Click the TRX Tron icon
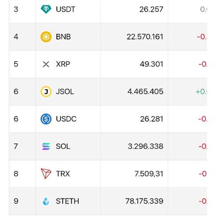216x216 pixels. [46, 174]
